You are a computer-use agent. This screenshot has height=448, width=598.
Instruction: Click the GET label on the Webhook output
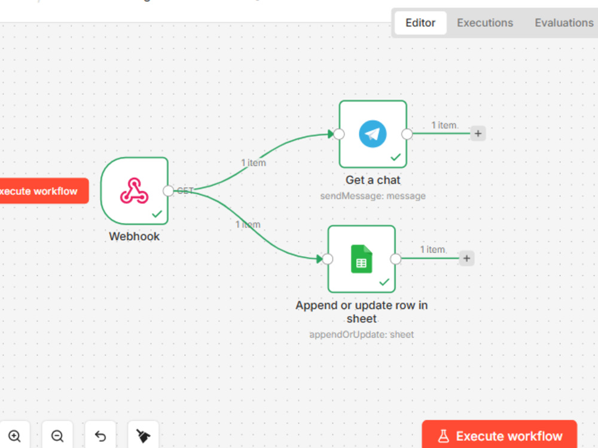[185, 191]
